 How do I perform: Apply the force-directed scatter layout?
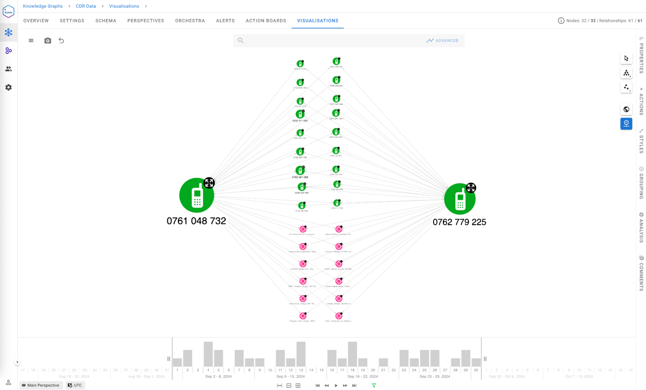(x=626, y=87)
